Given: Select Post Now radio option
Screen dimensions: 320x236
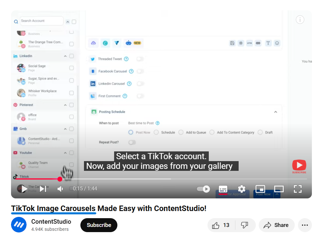Looking at the screenshot, I should [131, 132].
